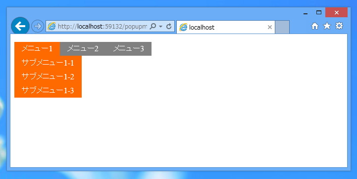
Task: Open the メニュー2 menu item
Action: [83, 48]
